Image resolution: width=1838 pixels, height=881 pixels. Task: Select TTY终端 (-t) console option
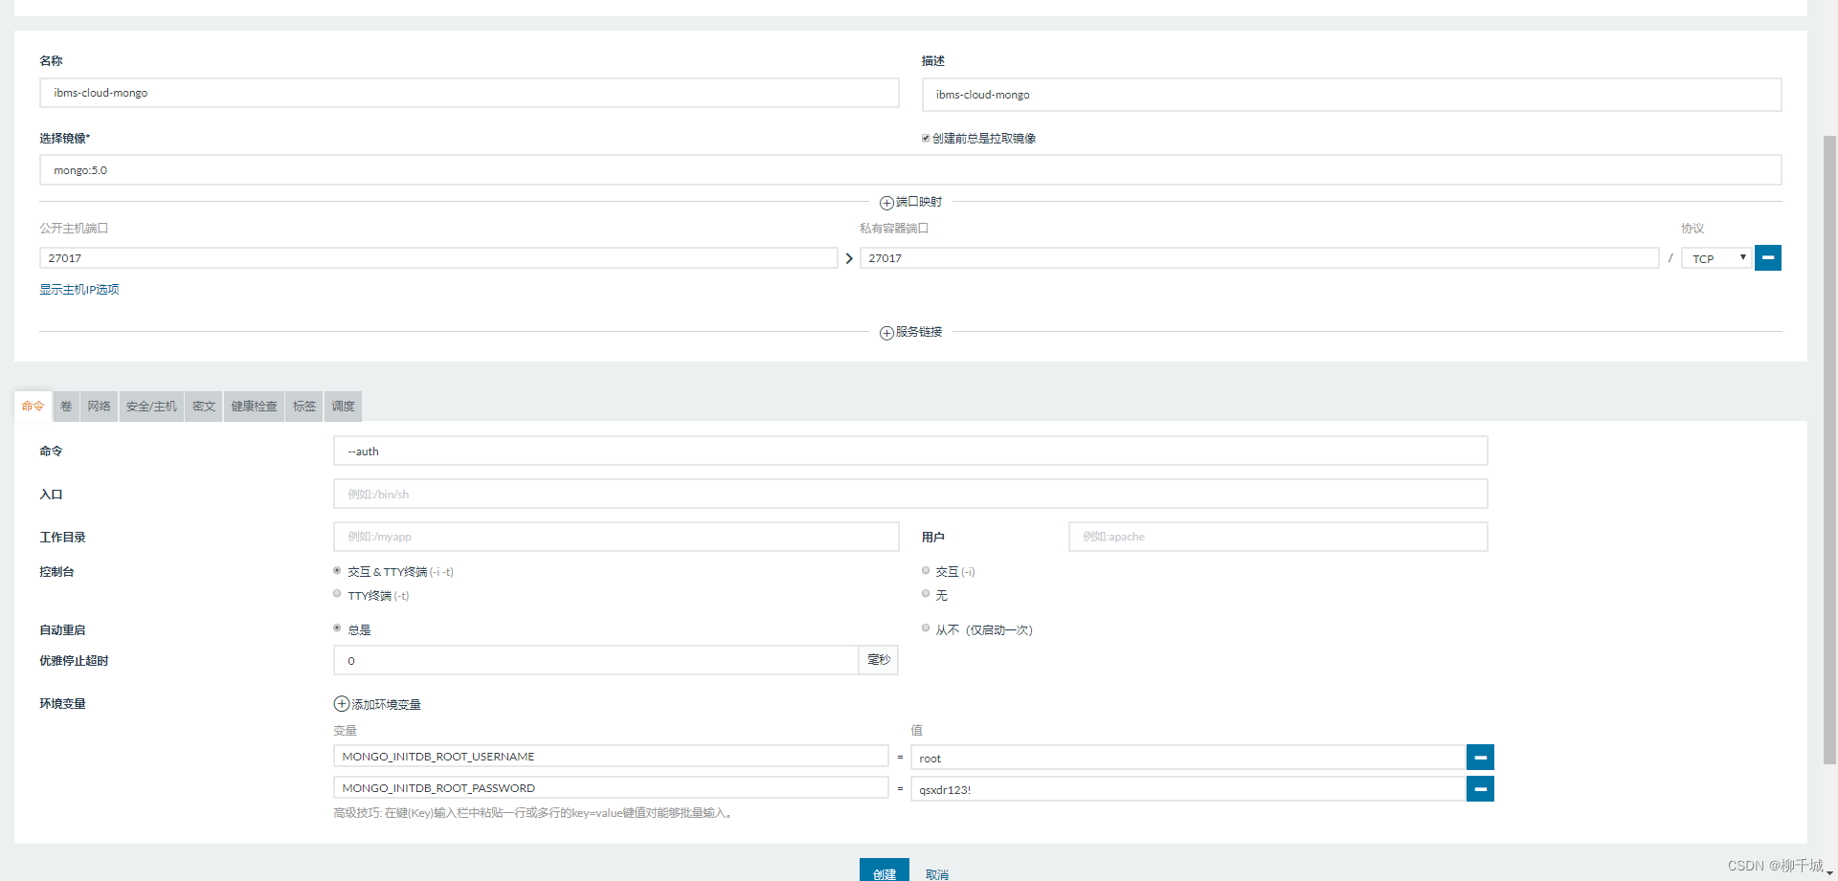point(337,594)
